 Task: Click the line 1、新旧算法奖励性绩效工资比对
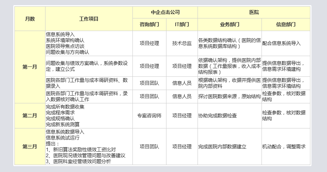point(81,149)
